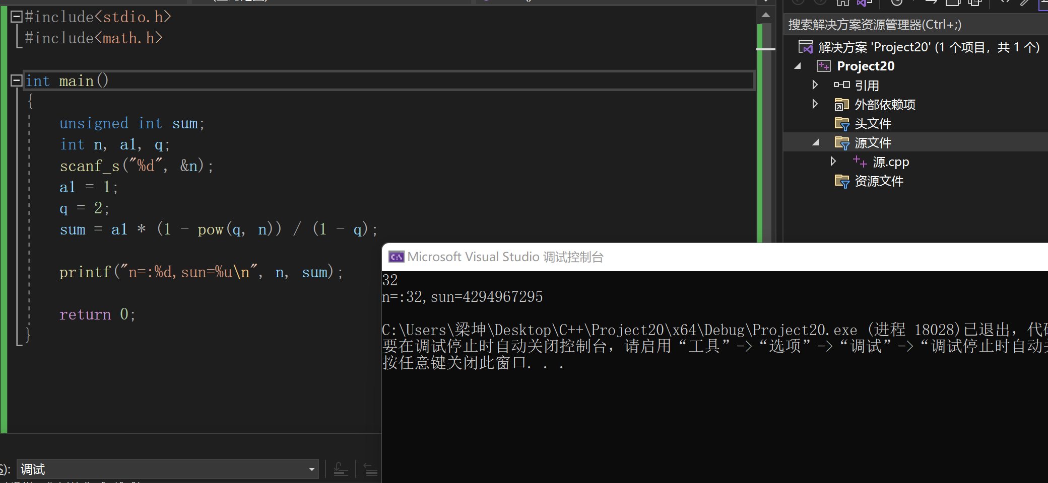Screen dimensions: 1048x483
Task: Click the console line '按任意键关闭此窗口'
Action: pos(473,363)
